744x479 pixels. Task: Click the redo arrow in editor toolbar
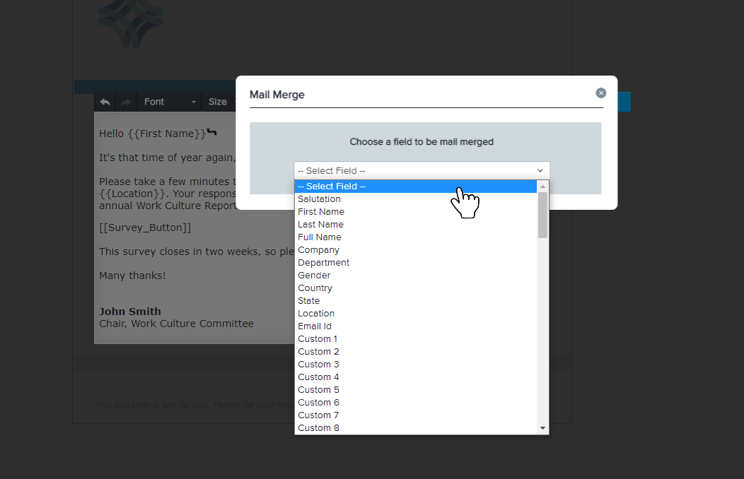coord(125,102)
